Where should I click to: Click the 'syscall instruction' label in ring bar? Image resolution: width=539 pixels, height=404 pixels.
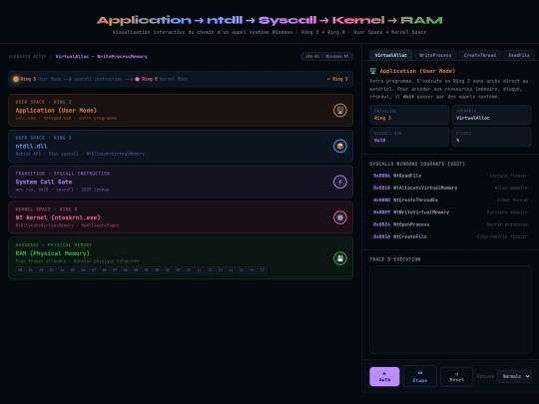coord(98,79)
